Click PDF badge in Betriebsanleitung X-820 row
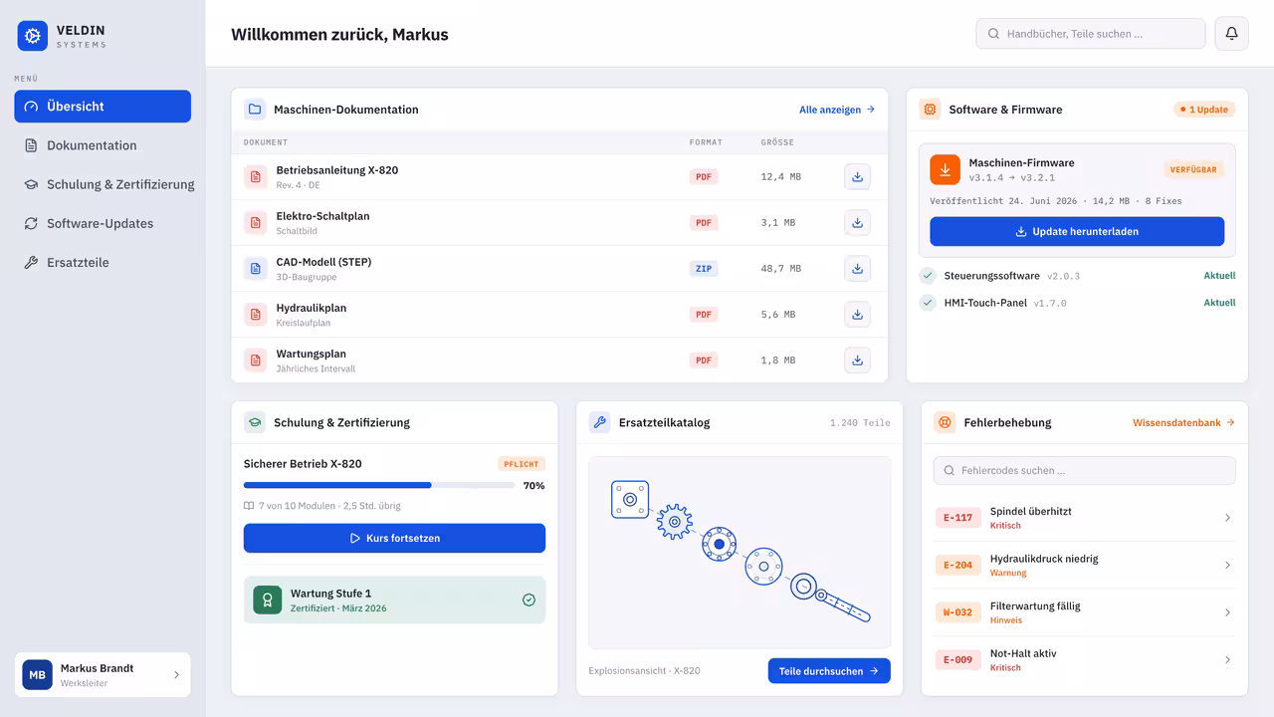Viewport: 1274px width, 717px height. point(704,177)
